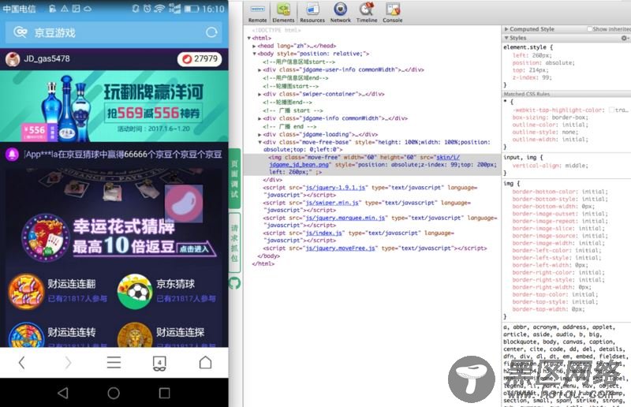
Task: Select the 轮播图start comment line
Action: (x=291, y=86)
